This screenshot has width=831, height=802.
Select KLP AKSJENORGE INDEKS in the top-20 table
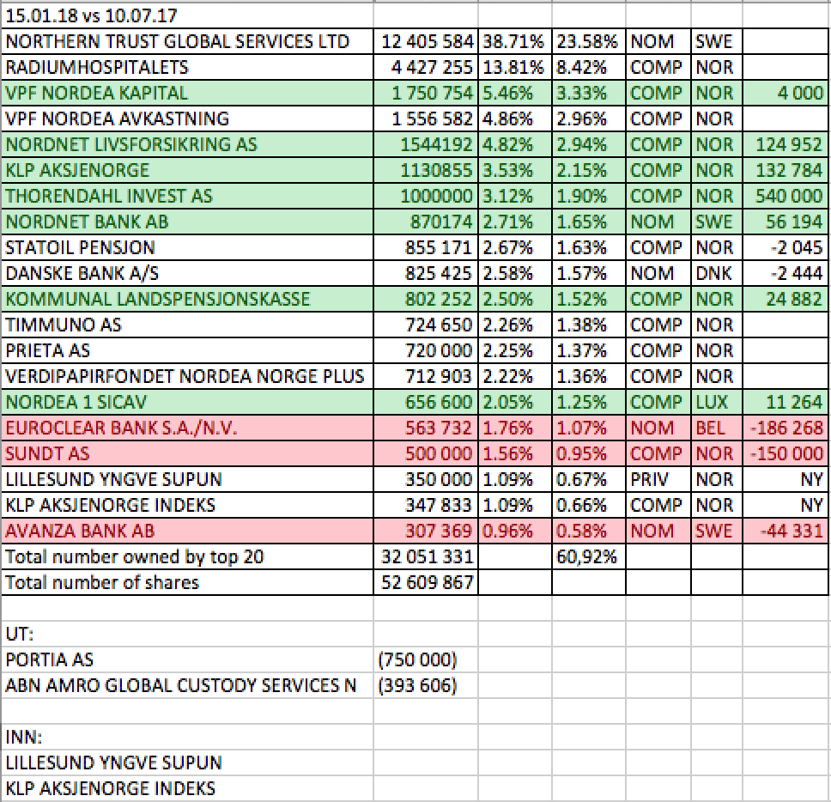pyautogui.click(x=187, y=505)
